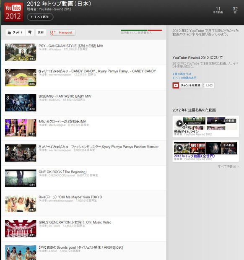The width and height of the screenshot is (244, 260).
Task: Open GIRLS' GENERATION Oh! thumbnail
Action: [21, 229]
